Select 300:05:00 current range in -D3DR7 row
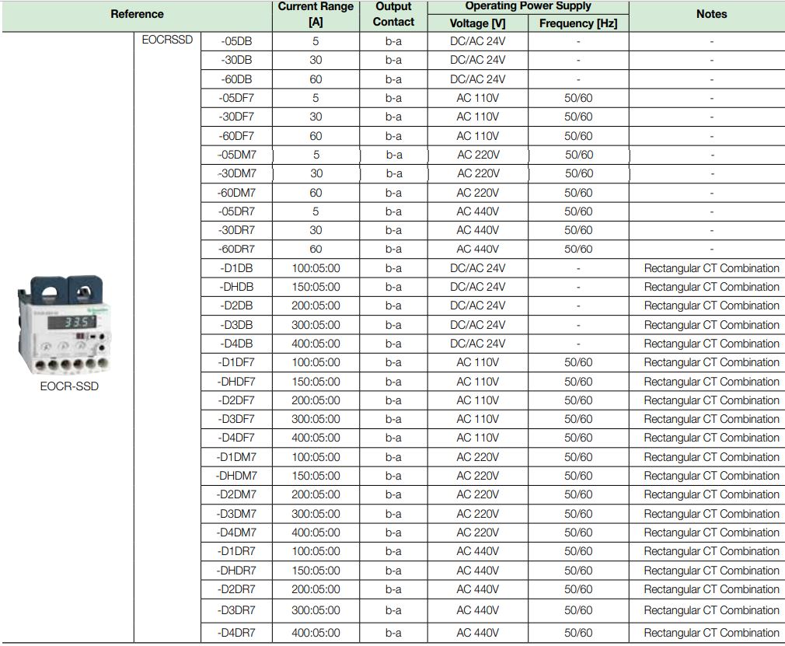Image resolution: width=785 pixels, height=646 pixels. click(316, 610)
